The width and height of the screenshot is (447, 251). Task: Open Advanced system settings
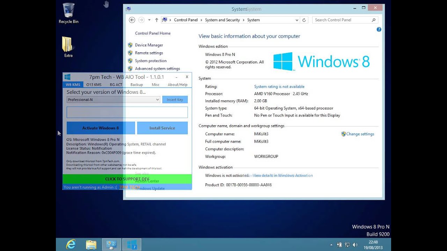157,69
